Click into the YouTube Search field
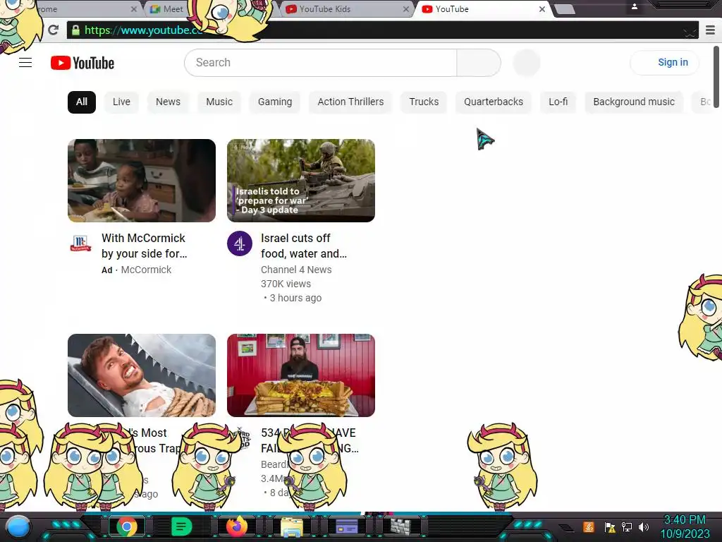The width and height of the screenshot is (722, 542). pos(321,63)
